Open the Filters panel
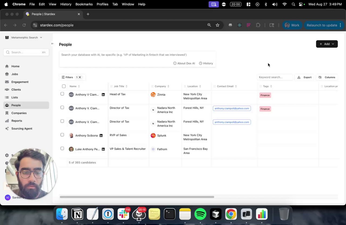This screenshot has height=225, width=346. (67, 77)
